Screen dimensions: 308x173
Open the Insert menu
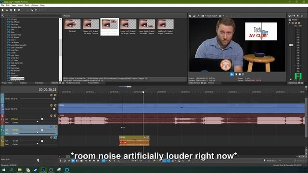coord(20,5)
